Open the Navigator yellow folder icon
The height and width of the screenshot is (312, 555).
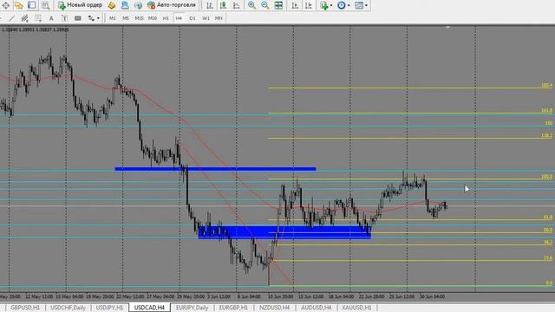pos(19,5)
